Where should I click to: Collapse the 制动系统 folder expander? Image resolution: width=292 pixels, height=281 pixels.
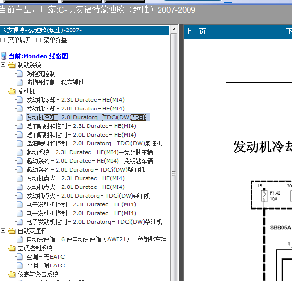pos(3,65)
